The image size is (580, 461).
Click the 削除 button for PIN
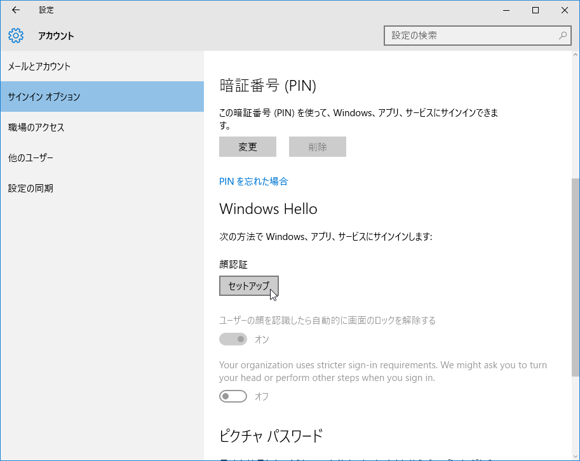318,147
